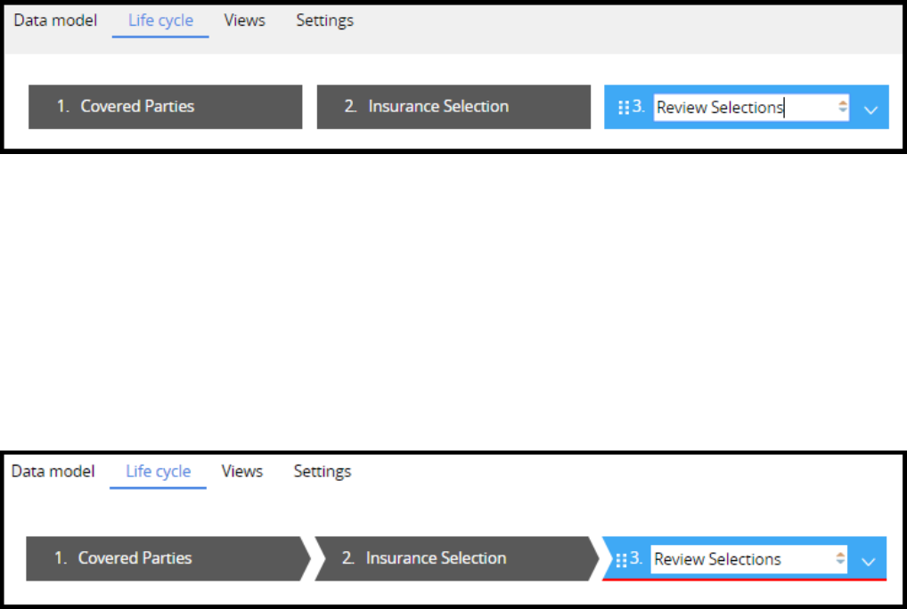This screenshot has width=907, height=609.
Task: Click the drag handle icon beside rectangular stage 3
Action: [623, 108]
